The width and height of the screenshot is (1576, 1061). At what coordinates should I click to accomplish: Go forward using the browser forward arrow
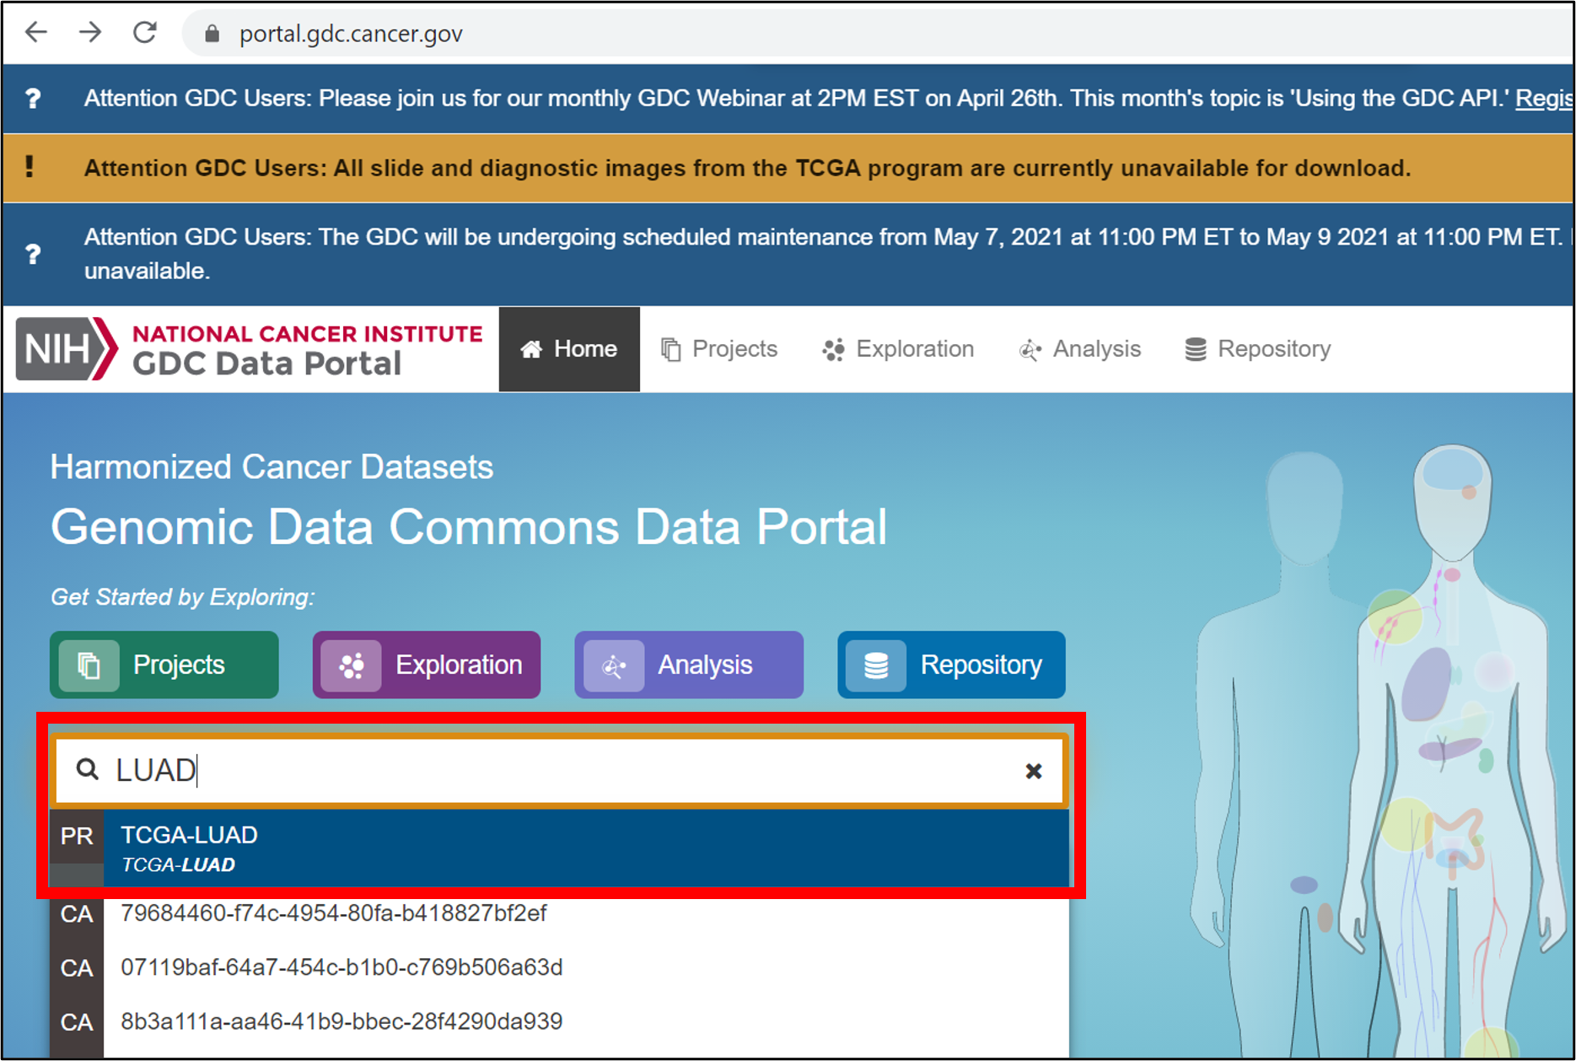click(90, 33)
